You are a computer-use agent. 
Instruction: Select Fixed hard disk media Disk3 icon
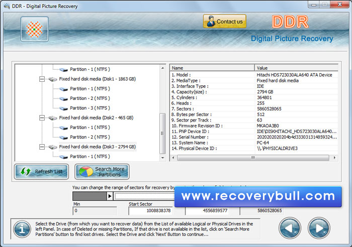coord(52,147)
